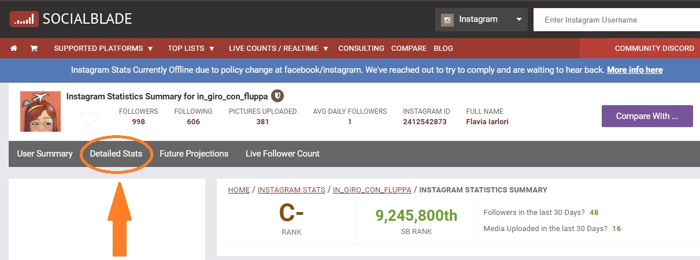
Task: Click the avg daily followers value 1
Action: click(350, 122)
